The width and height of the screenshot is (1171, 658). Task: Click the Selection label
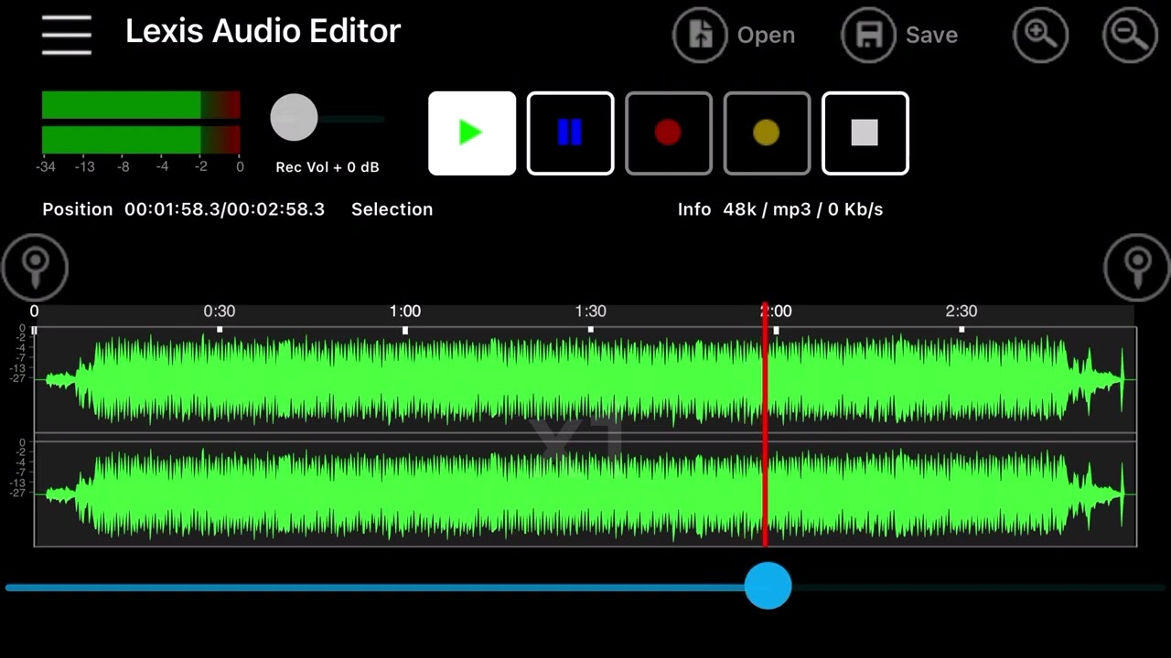point(392,209)
